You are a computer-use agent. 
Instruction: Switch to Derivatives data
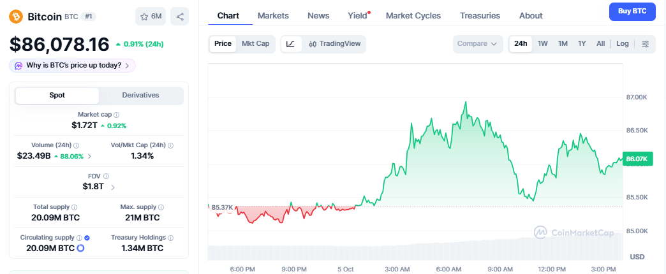click(140, 96)
